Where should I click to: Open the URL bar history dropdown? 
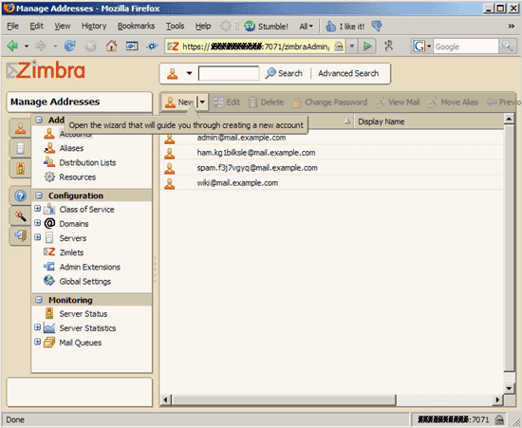tap(352, 47)
